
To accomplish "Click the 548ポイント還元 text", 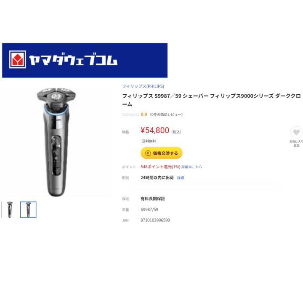I will tap(160, 167).
